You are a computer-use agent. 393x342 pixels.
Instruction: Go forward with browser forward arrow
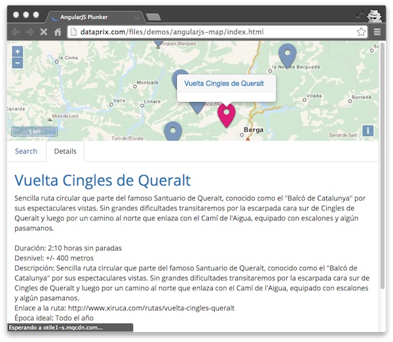click(x=30, y=32)
